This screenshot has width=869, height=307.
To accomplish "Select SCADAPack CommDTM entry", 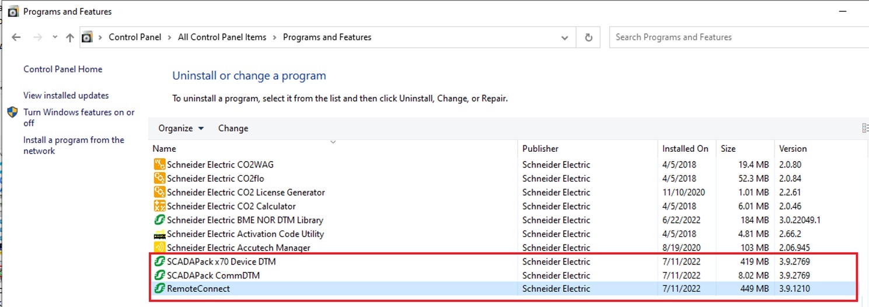I will click(213, 276).
